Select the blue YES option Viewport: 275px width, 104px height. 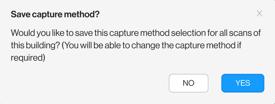[x=243, y=83]
